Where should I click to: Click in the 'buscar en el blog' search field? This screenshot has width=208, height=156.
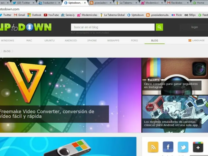[113, 27]
